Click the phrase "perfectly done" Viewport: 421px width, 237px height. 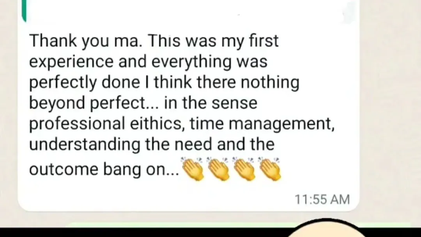(x=85, y=83)
